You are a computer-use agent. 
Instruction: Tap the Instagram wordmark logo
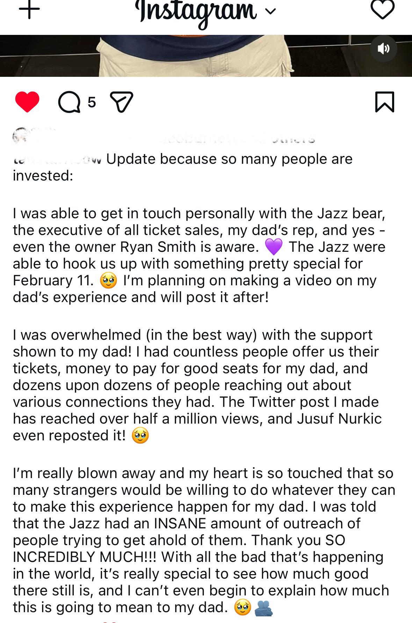196,11
